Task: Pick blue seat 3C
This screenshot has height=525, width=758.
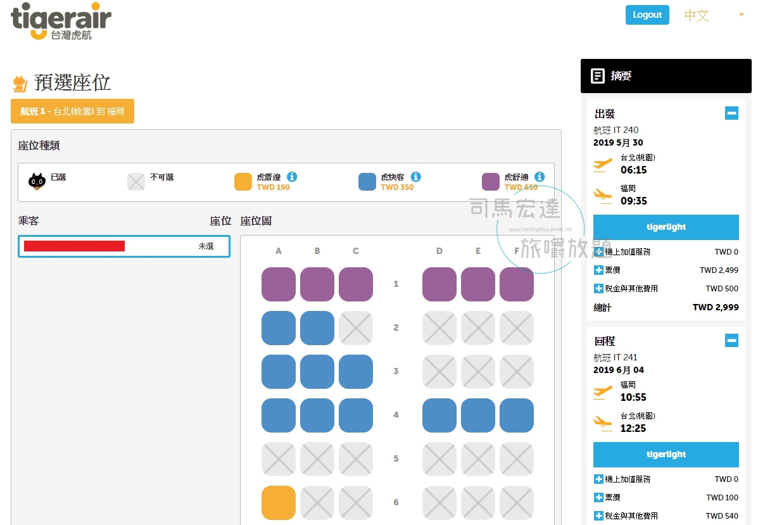Action: coord(356,372)
